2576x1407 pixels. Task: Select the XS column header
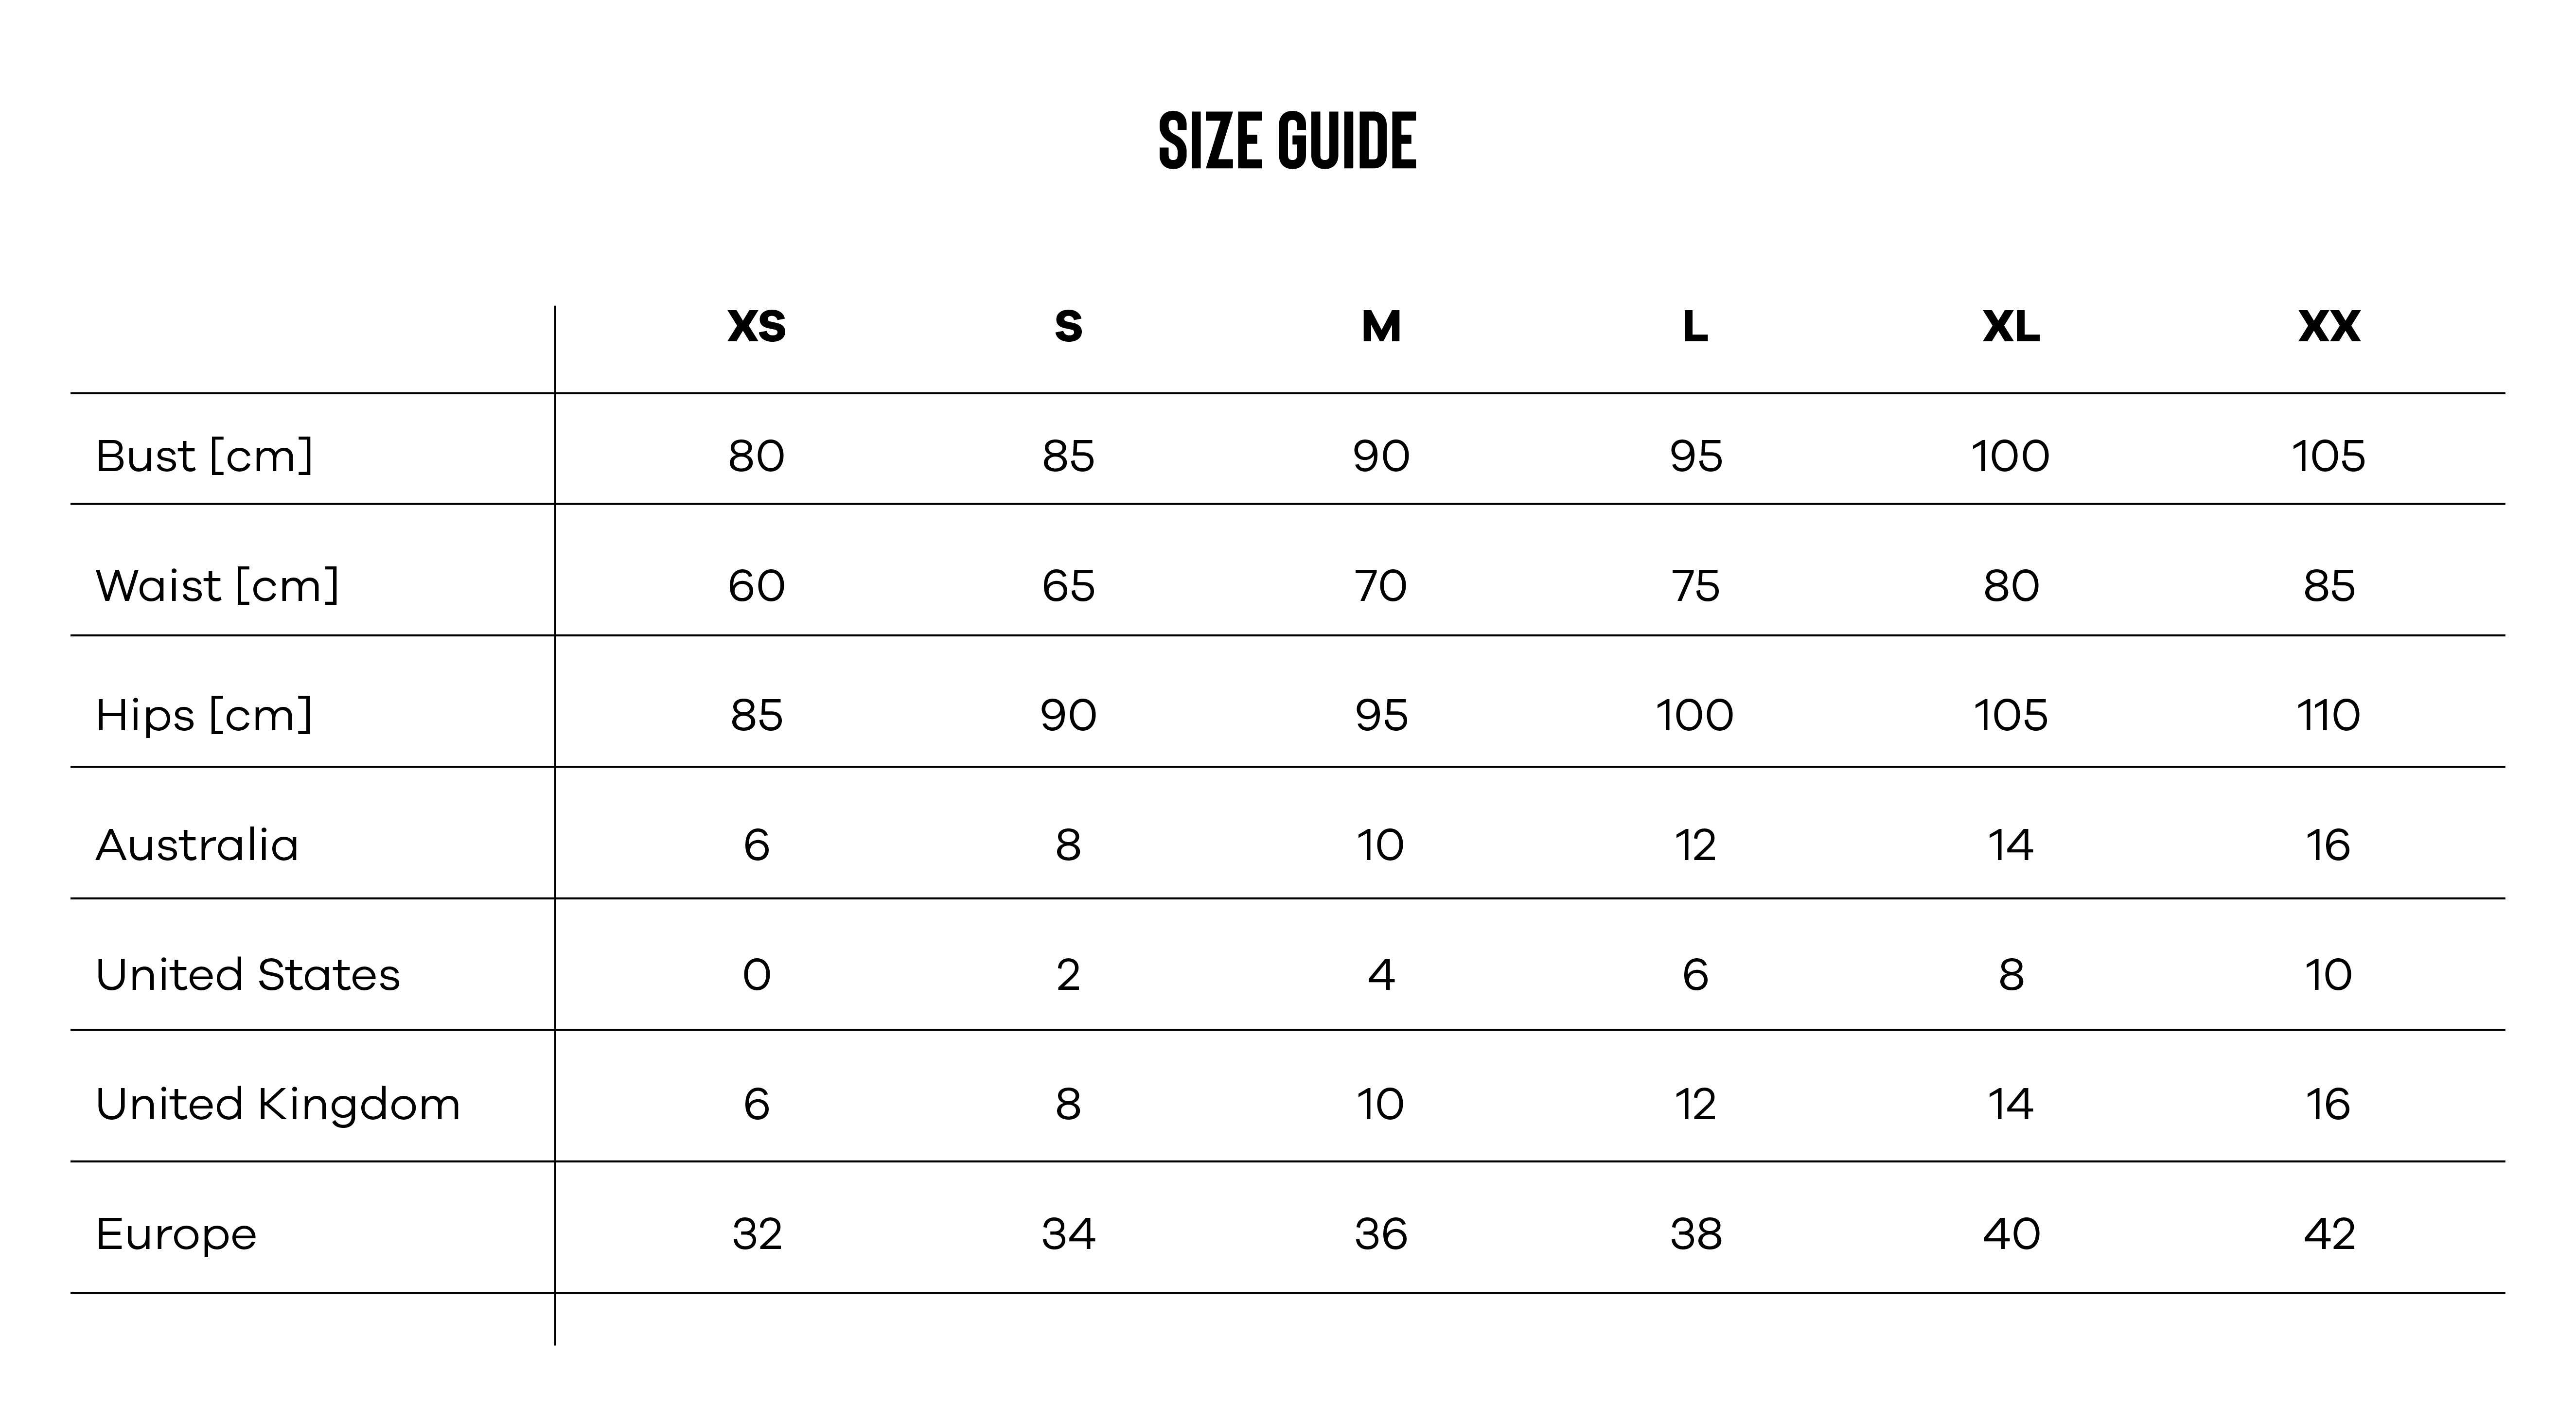coord(756,327)
